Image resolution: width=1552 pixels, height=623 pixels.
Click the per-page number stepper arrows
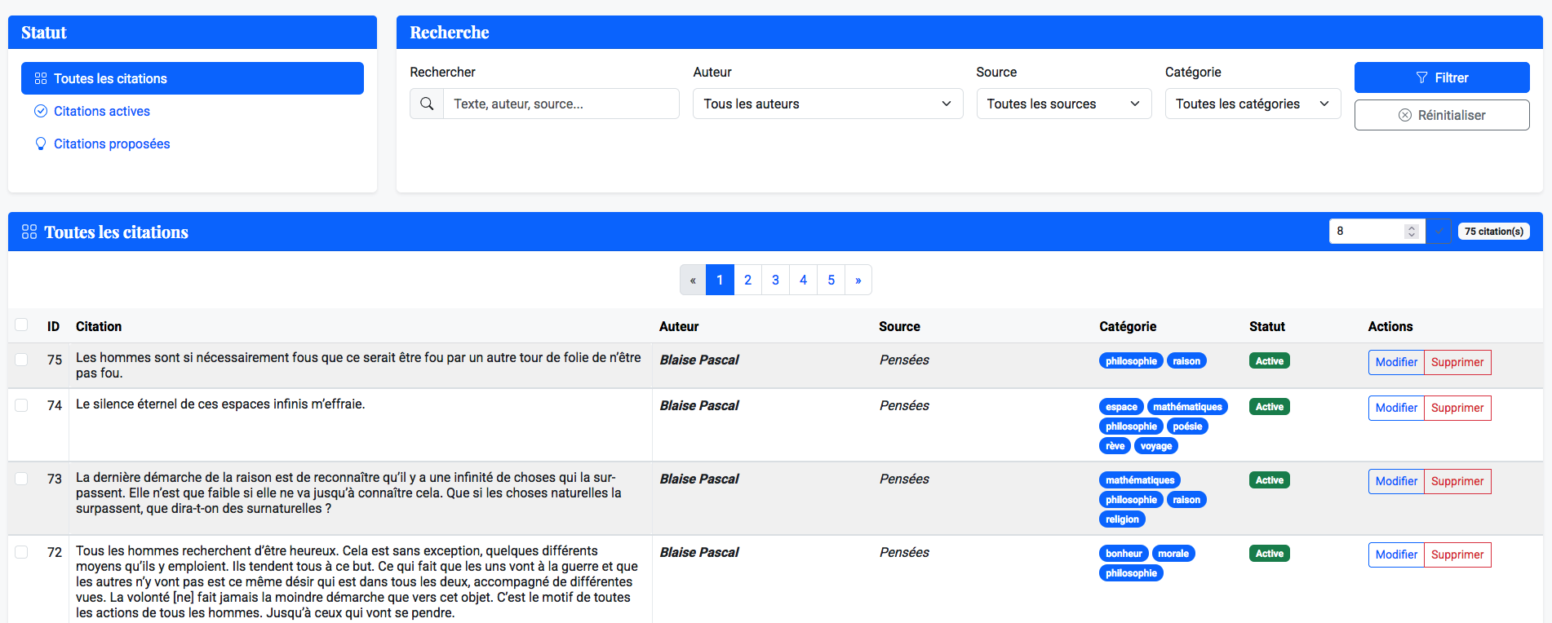pos(1411,232)
